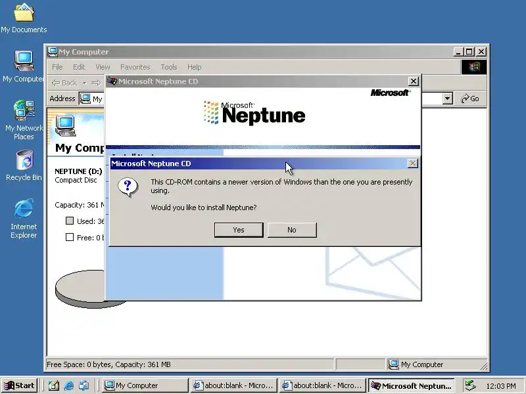Minimize the My Computer window
The width and height of the screenshot is (526, 394).
click(x=458, y=52)
